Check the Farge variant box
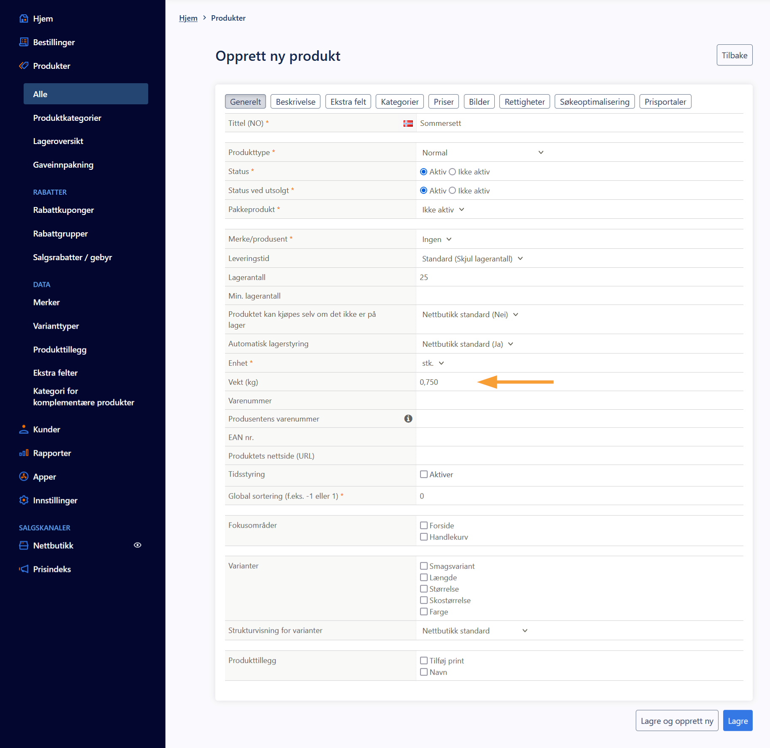Screen dimensions: 770x748 tap(424, 612)
